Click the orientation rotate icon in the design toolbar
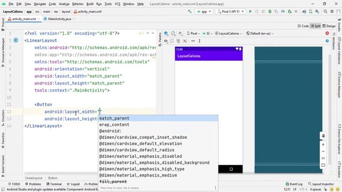This screenshot has height=192, width=342. point(173,33)
